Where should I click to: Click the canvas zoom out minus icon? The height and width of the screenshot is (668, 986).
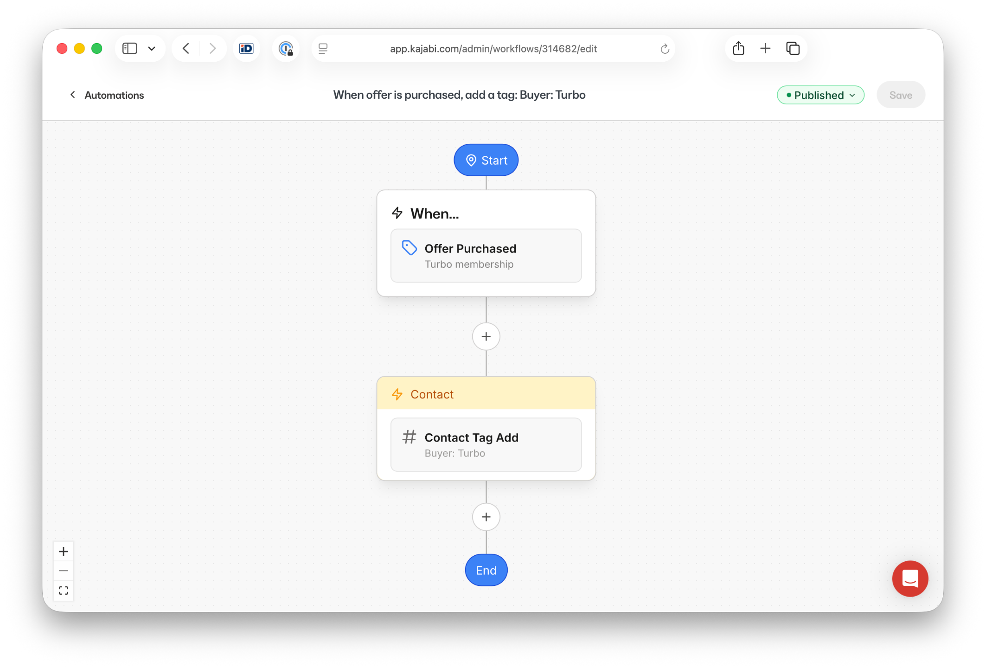tap(64, 571)
